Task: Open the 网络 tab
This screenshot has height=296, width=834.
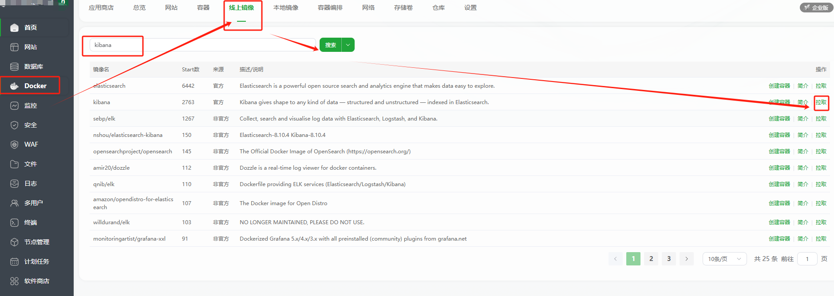Action: tap(368, 8)
